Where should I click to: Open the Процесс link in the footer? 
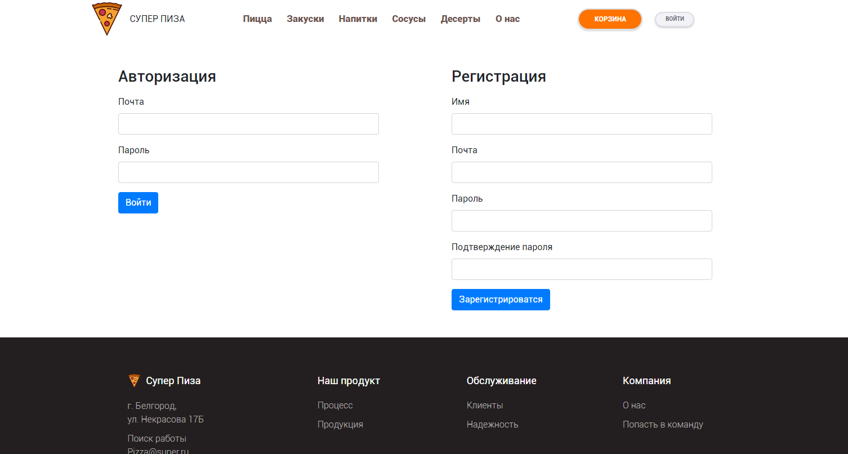335,405
